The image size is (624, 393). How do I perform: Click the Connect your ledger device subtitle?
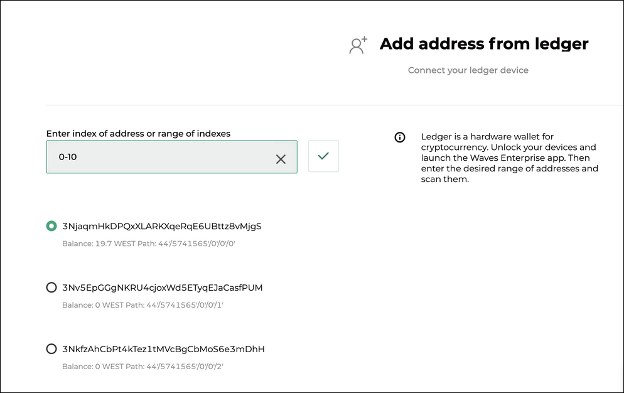pyautogui.click(x=468, y=70)
